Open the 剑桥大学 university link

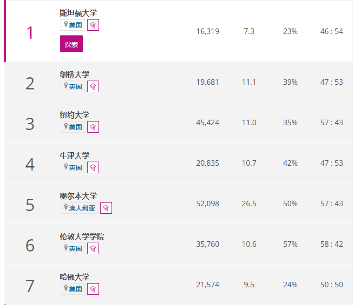[x=74, y=75]
